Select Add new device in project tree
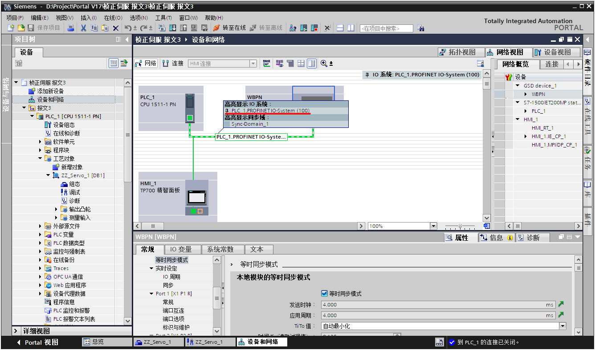595x350 pixels. (50, 91)
